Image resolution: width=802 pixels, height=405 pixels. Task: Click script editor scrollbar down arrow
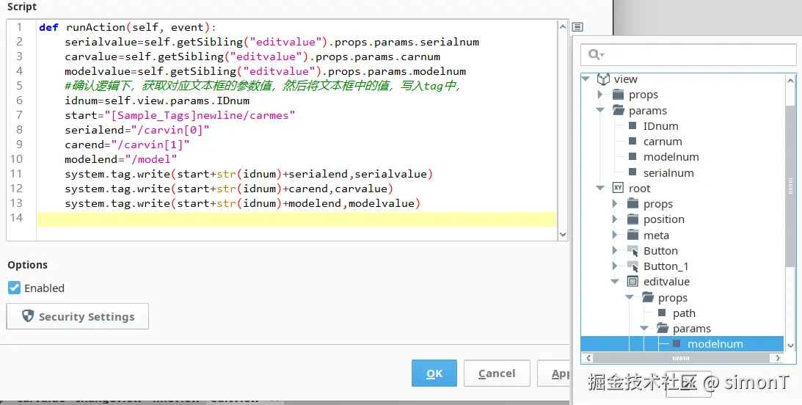pyautogui.click(x=563, y=235)
